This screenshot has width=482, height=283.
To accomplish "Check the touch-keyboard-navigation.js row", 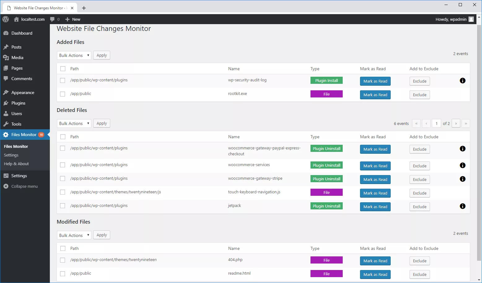I will click(x=63, y=192).
